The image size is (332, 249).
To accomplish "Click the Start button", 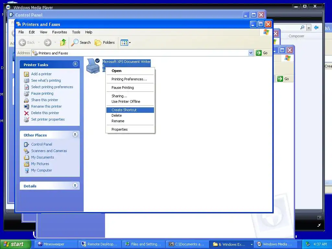I will tap(15, 244).
